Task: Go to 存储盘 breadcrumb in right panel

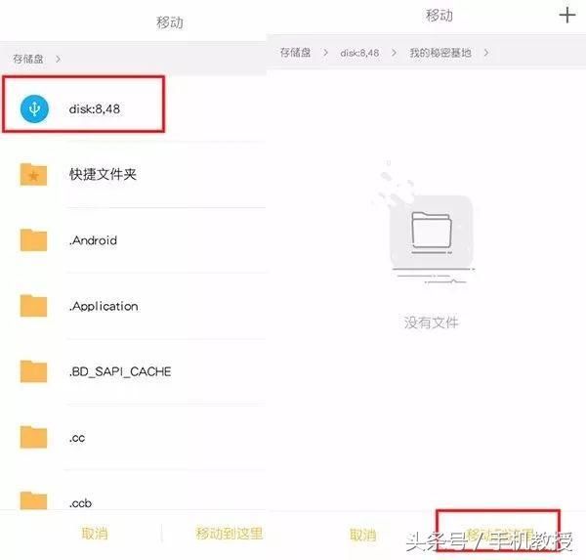Action: point(293,53)
